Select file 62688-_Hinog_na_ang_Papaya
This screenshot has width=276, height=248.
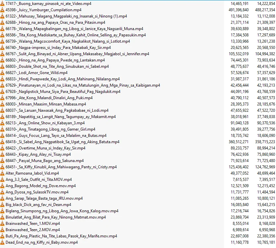(55, 22)
